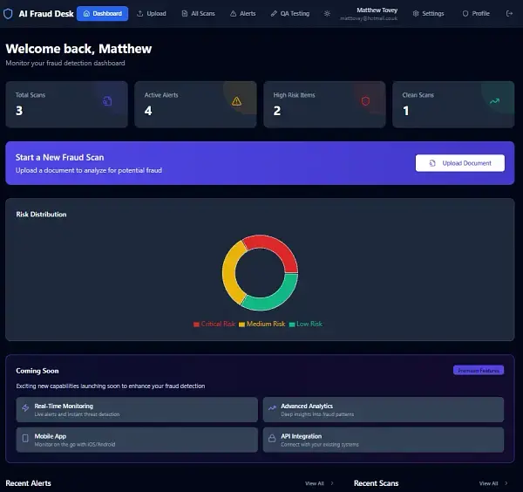Viewport: 523px width, 492px height.
Task: Open All Scans in navigation
Action: coord(198,14)
